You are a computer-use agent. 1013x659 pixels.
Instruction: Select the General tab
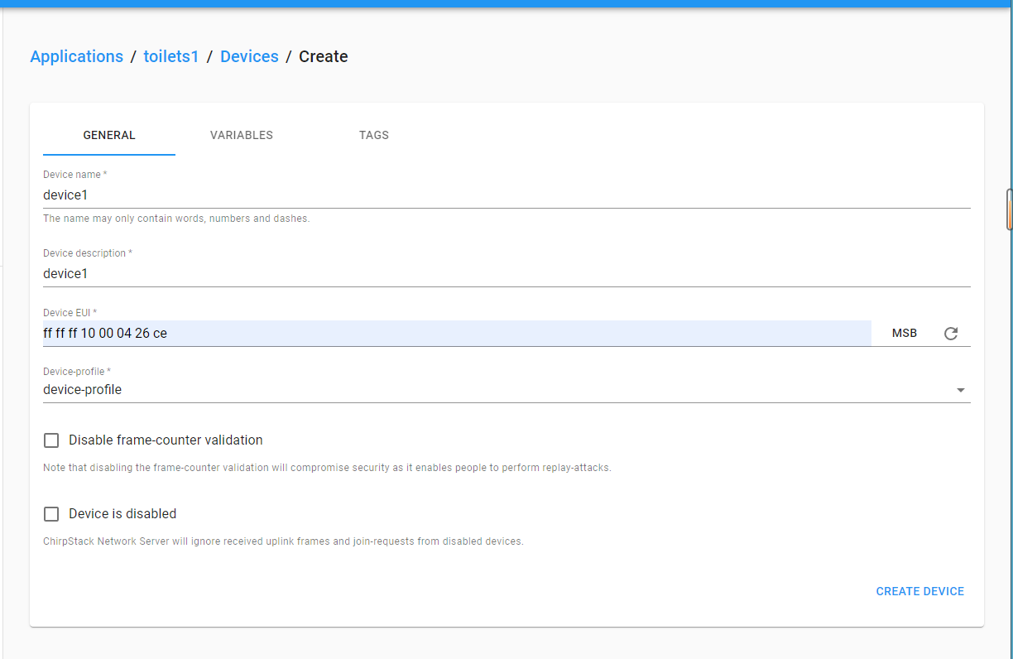coord(109,135)
